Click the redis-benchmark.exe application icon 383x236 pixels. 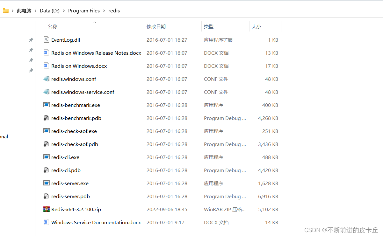(47, 105)
